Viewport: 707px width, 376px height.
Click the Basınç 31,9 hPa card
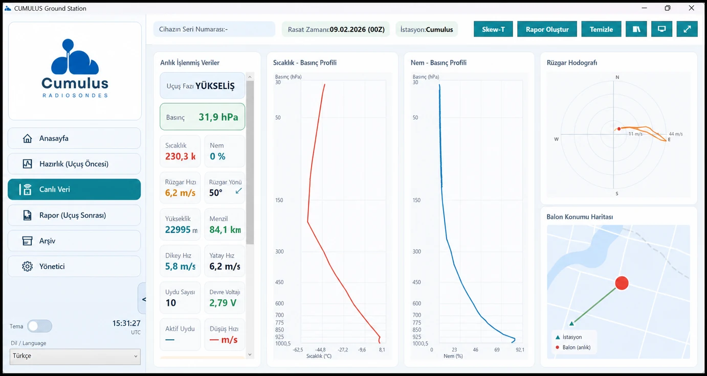203,117
